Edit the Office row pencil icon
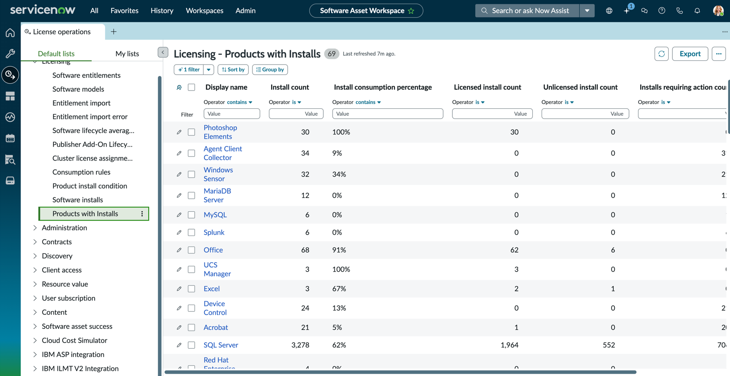Screen dimensions: 730x376 coord(179,250)
